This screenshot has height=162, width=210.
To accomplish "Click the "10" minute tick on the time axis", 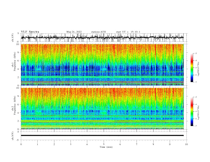I will [186, 144].
